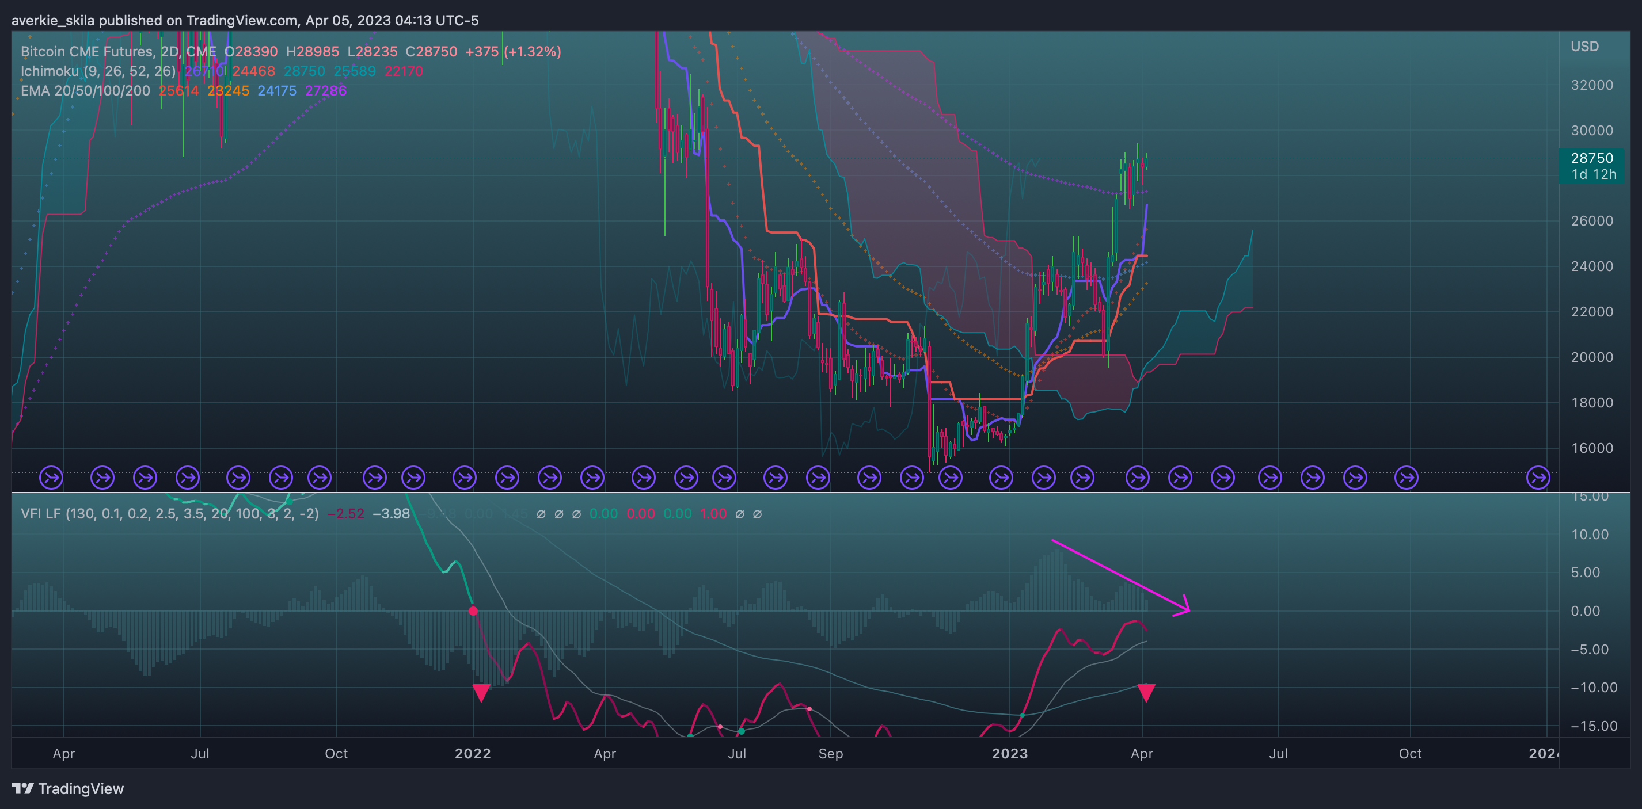The image size is (1642, 809).
Task: Click the open value O28390
Action: [x=251, y=52]
